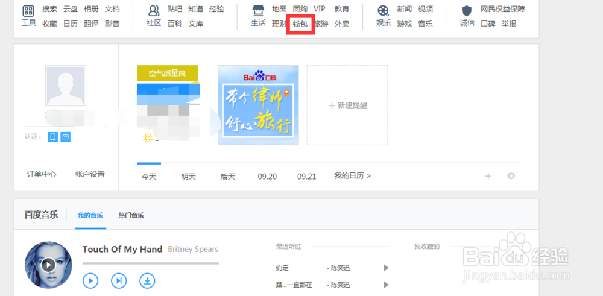Open 外卖 link
The height and width of the screenshot is (296, 603).
point(342,24)
